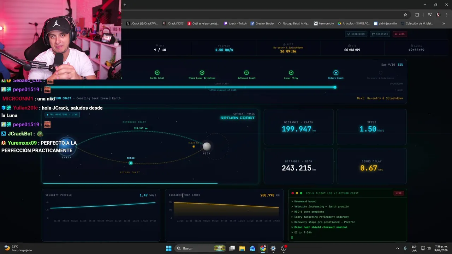Open the browser three-dot menu
This screenshot has width=452, height=254.
pos(446,15)
